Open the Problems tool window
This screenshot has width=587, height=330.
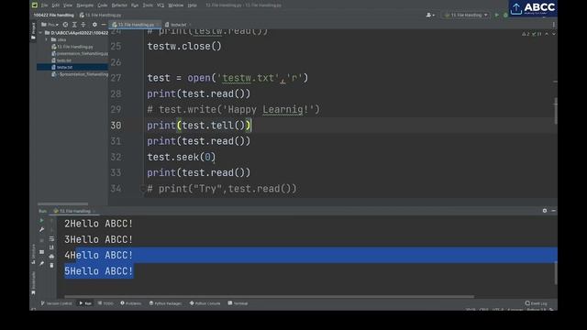coord(130,303)
